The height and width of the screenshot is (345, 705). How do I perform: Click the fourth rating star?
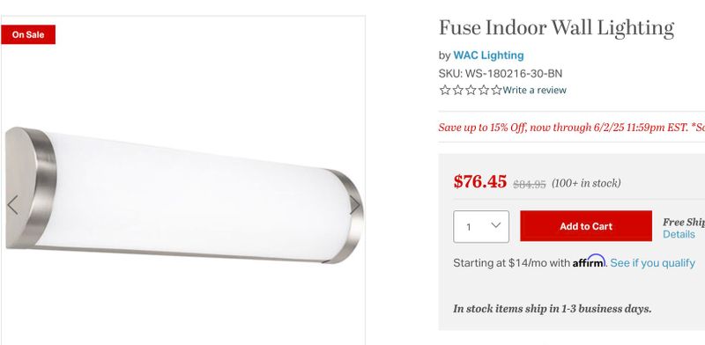[483, 91]
